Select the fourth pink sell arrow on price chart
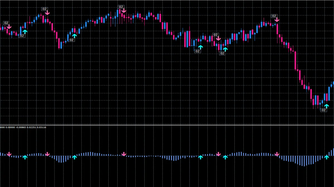 tap(218, 38)
